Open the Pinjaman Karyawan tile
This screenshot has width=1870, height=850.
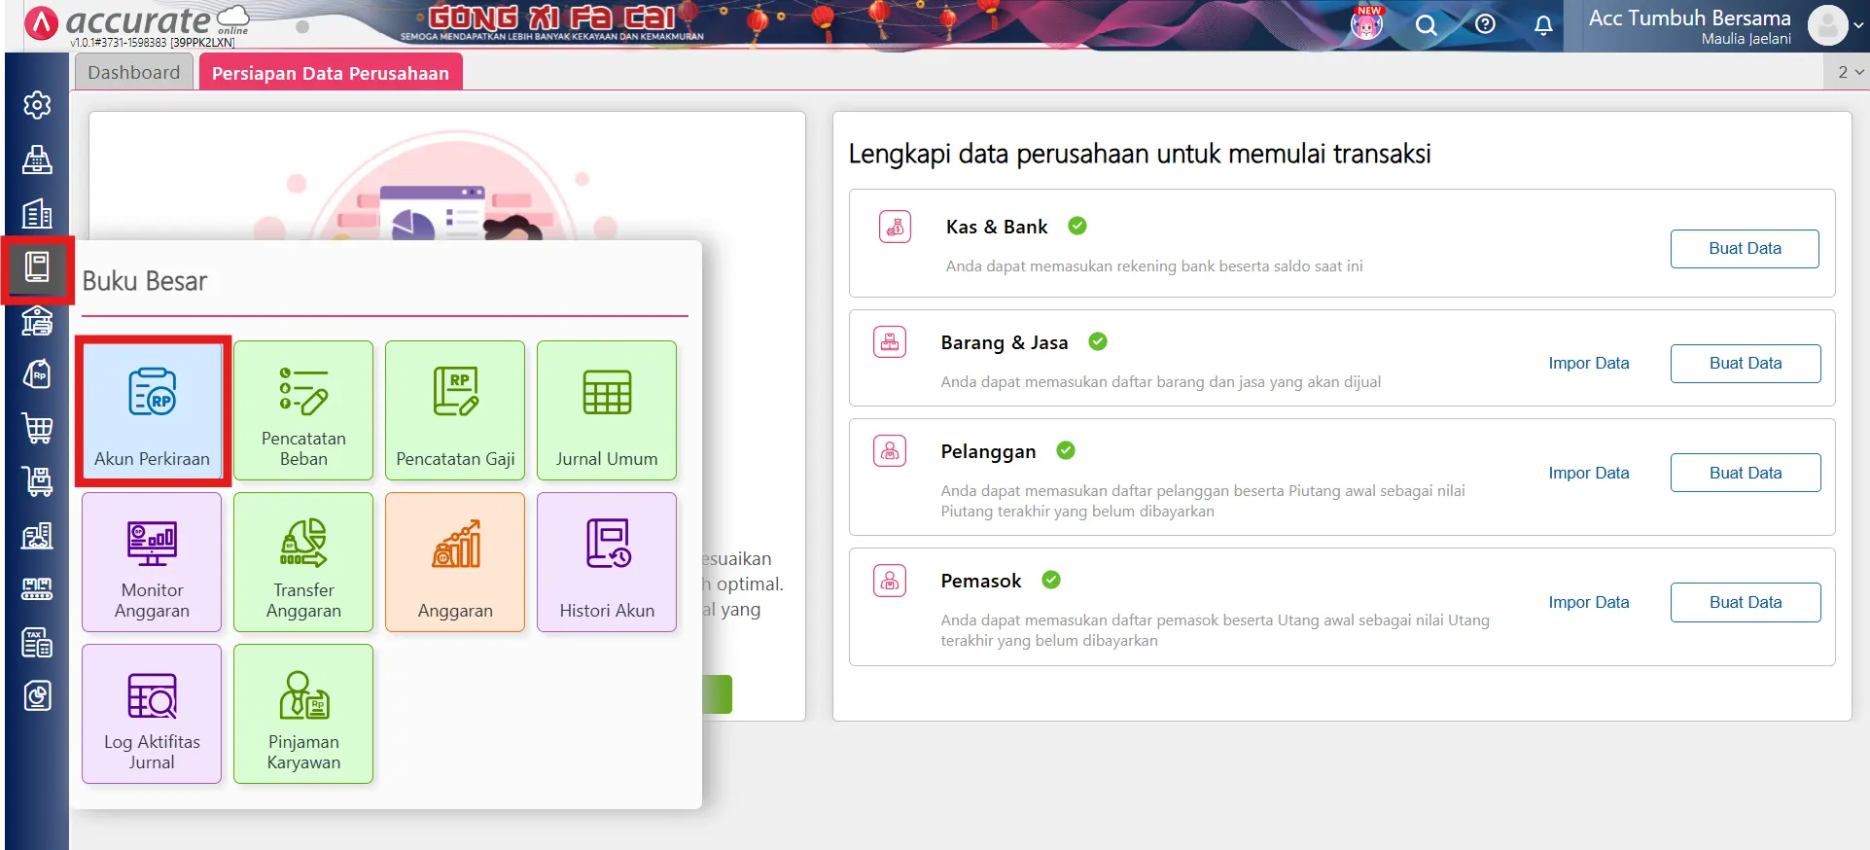(303, 714)
